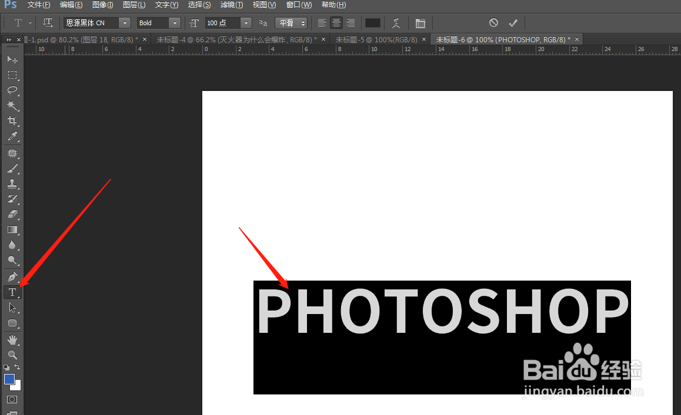Open the 文件(F) menu
681x415 pixels.
tap(39, 5)
